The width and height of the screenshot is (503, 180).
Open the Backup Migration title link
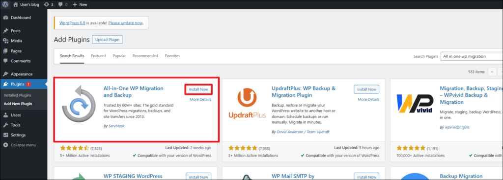coord(461,176)
